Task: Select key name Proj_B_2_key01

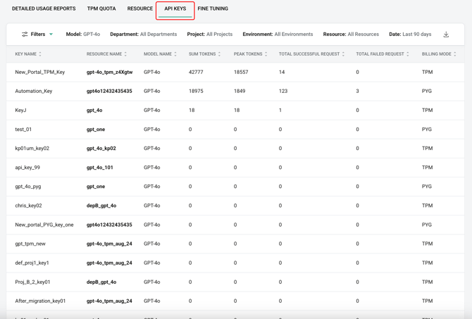Action: [32, 282]
